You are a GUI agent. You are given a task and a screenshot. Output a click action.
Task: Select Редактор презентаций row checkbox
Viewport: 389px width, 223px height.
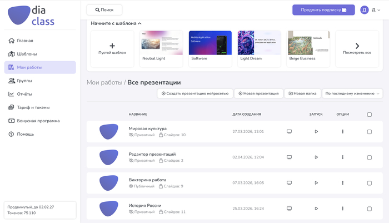(x=370, y=157)
